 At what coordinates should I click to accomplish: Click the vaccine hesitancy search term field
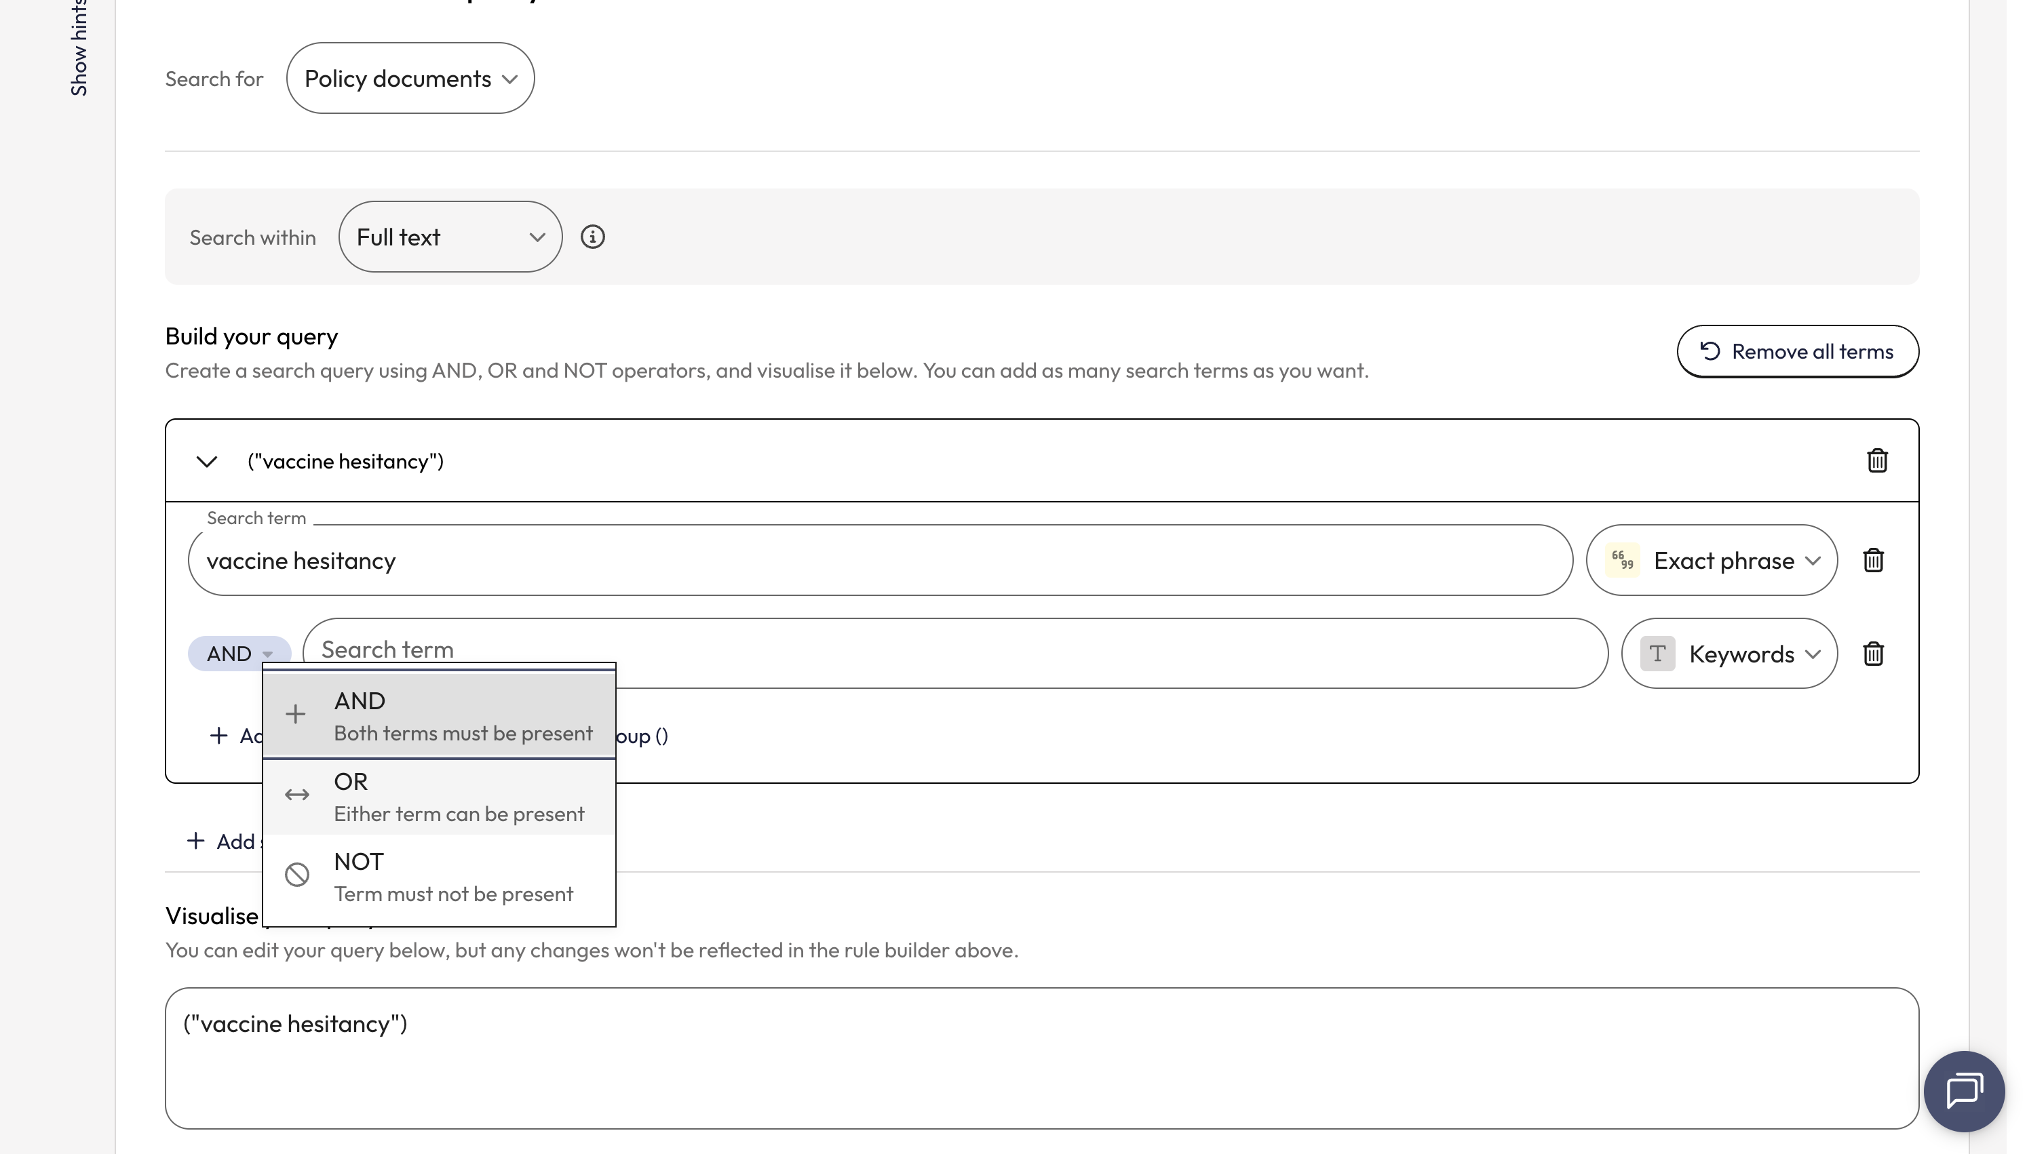point(880,560)
